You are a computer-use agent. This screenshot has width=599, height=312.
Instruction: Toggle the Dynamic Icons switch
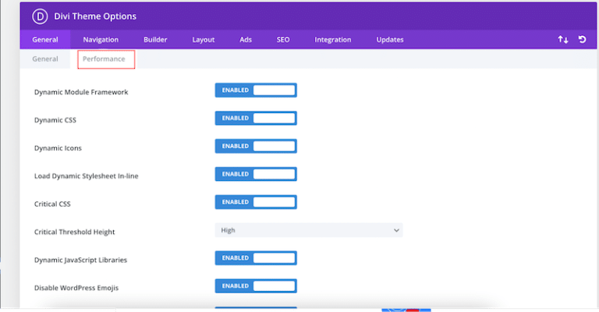click(x=256, y=146)
